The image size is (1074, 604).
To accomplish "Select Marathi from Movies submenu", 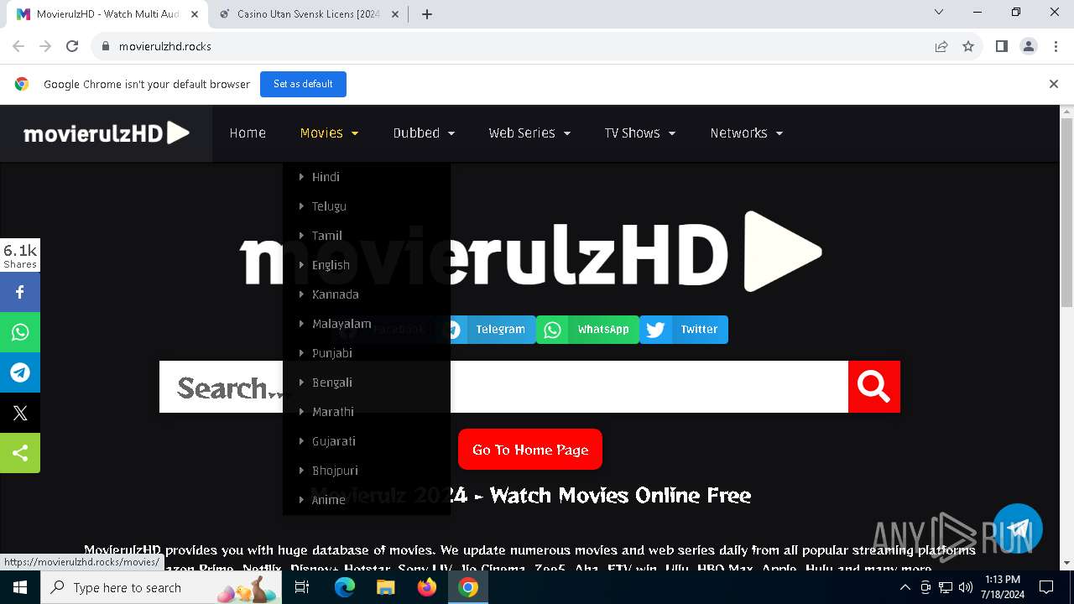I will click(367, 412).
